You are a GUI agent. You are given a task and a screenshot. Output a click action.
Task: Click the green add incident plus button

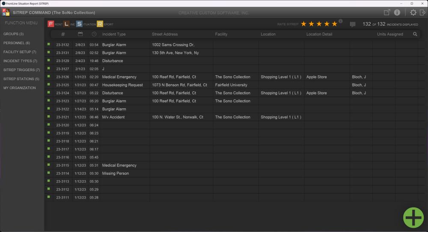coord(413,217)
